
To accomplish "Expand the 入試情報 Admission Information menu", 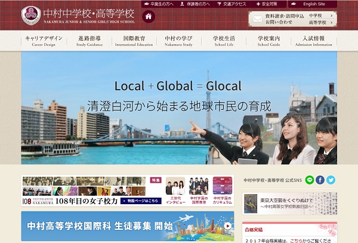I will coord(313,41).
